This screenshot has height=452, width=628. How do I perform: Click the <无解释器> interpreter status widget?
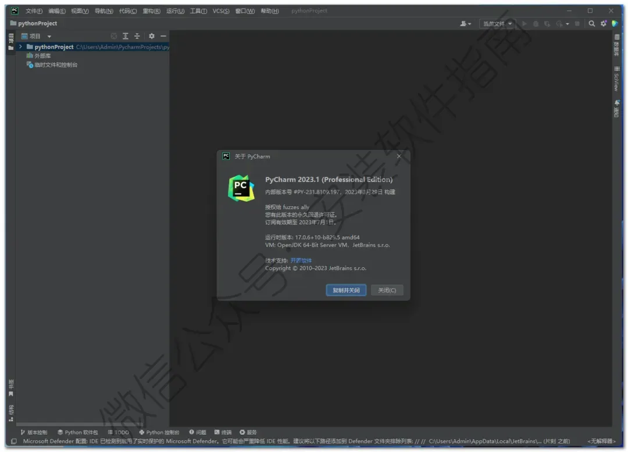click(x=602, y=441)
